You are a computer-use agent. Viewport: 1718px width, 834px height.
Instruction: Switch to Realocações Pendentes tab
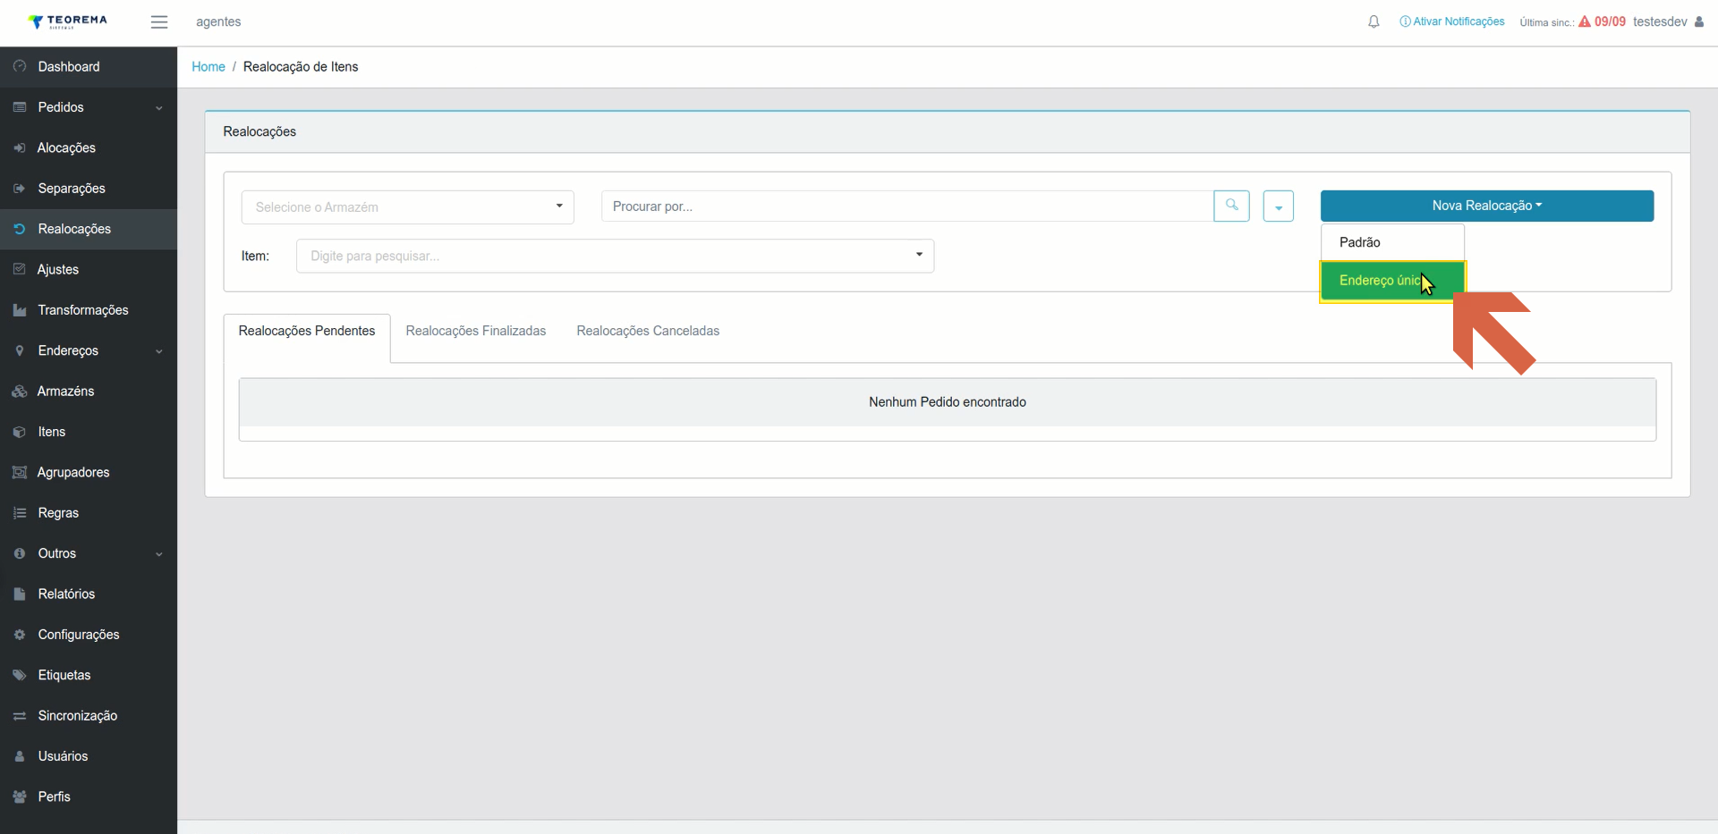pyautogui.click(x=307, y=331)
